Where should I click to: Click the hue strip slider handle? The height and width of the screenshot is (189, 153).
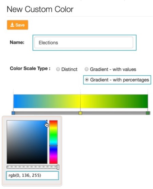(53, 146)
